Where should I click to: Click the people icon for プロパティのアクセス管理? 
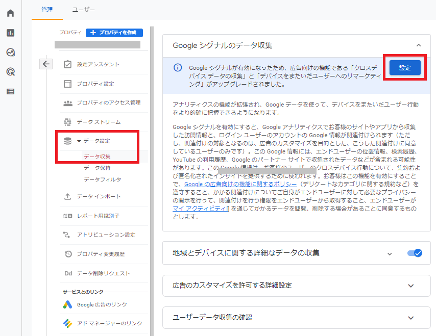[x=67, y=103]
